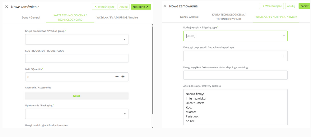Decrease quantity with the minus icon

117,77
